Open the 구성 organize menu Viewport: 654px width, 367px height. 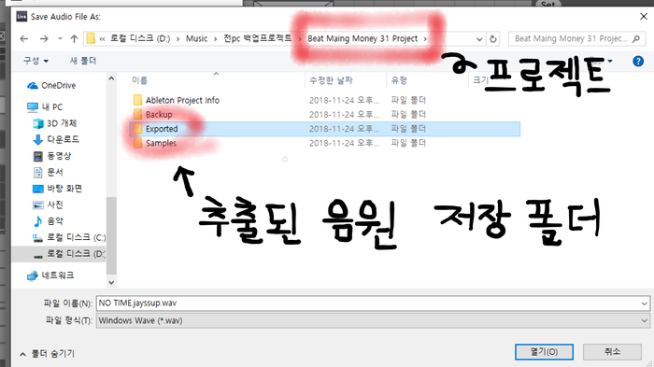pyautogui.click(x=36, y=61)
